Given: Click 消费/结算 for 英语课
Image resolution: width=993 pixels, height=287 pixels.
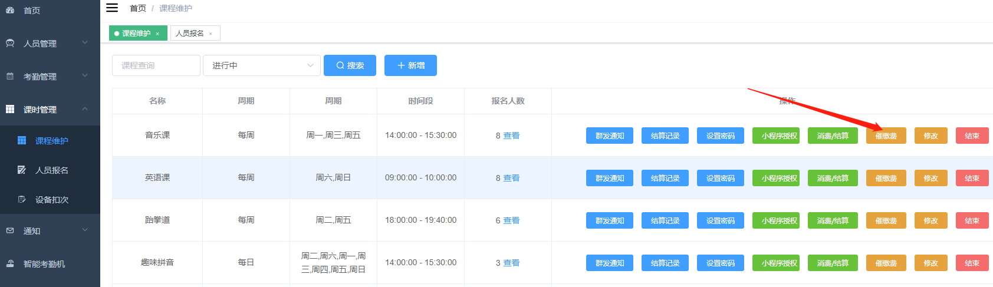Looking at the screenshot, I should tap(833, 178).
